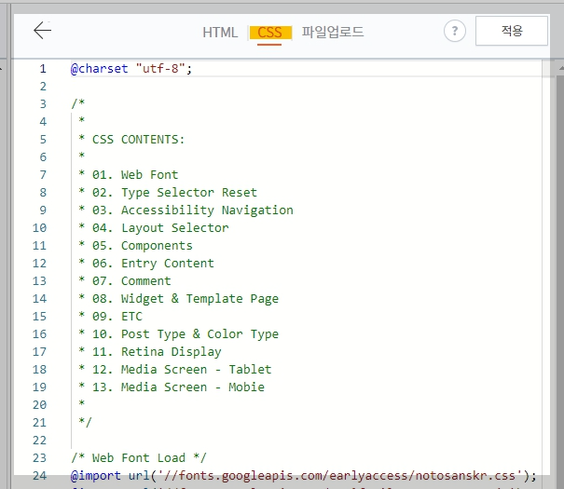Click the closing */ on line 21

pos(85,422)
